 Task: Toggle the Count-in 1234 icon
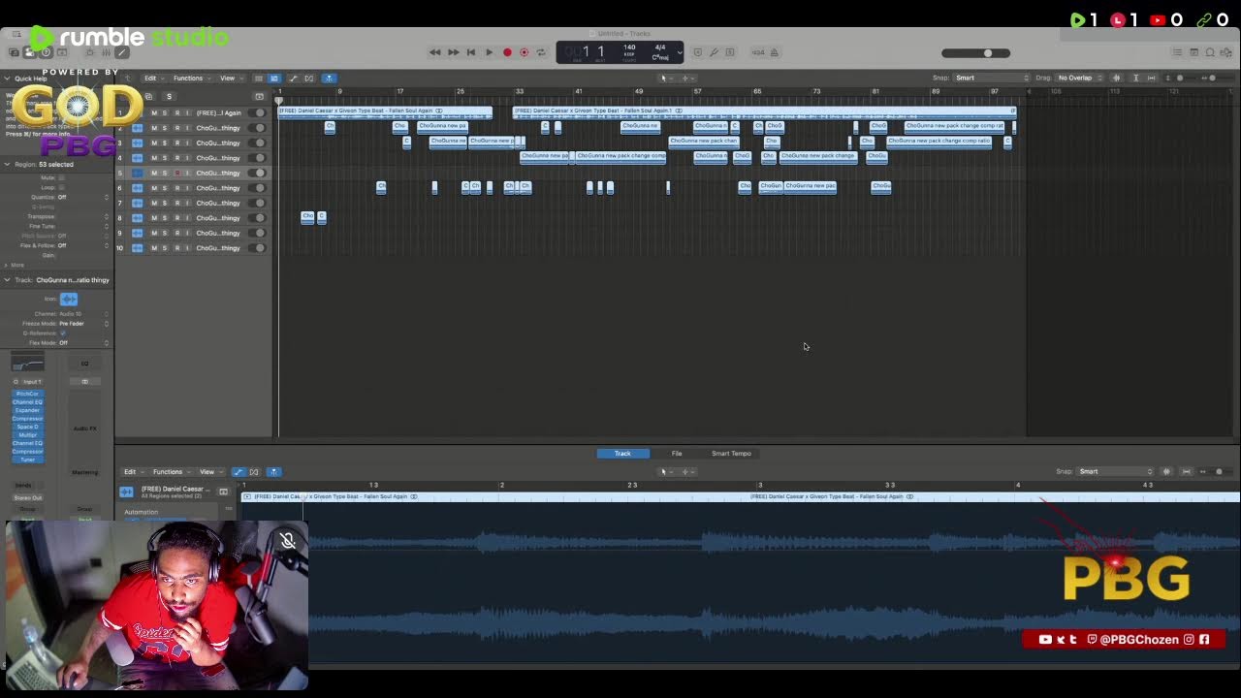point(758,52)
